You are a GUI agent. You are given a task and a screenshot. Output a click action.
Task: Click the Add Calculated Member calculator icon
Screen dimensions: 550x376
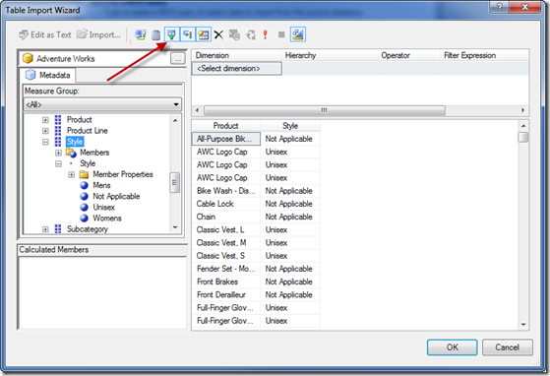156,34
